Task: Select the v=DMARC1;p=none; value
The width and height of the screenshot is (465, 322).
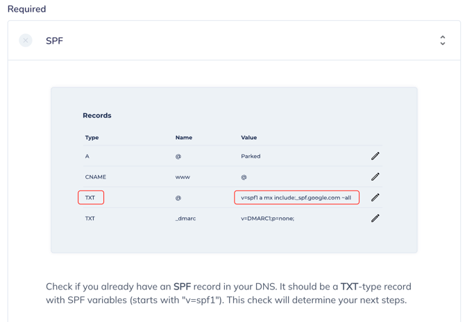Action: (267, 219)
